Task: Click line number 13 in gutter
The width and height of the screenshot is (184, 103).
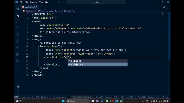Action: (27, 57)
